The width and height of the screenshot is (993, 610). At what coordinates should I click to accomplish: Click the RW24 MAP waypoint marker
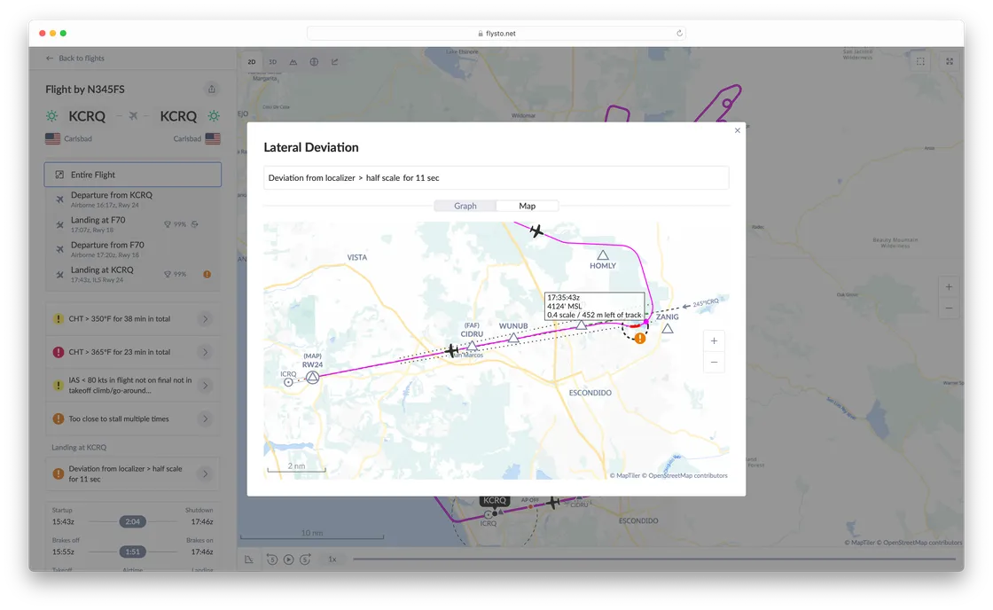tap(312, 378)
